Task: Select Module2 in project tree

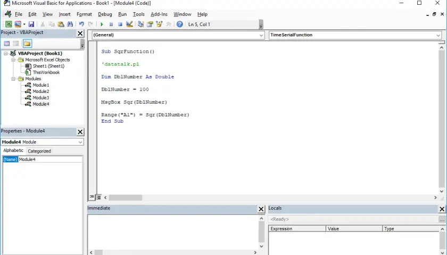Action: pyautogui.click(x=41, y=91)
